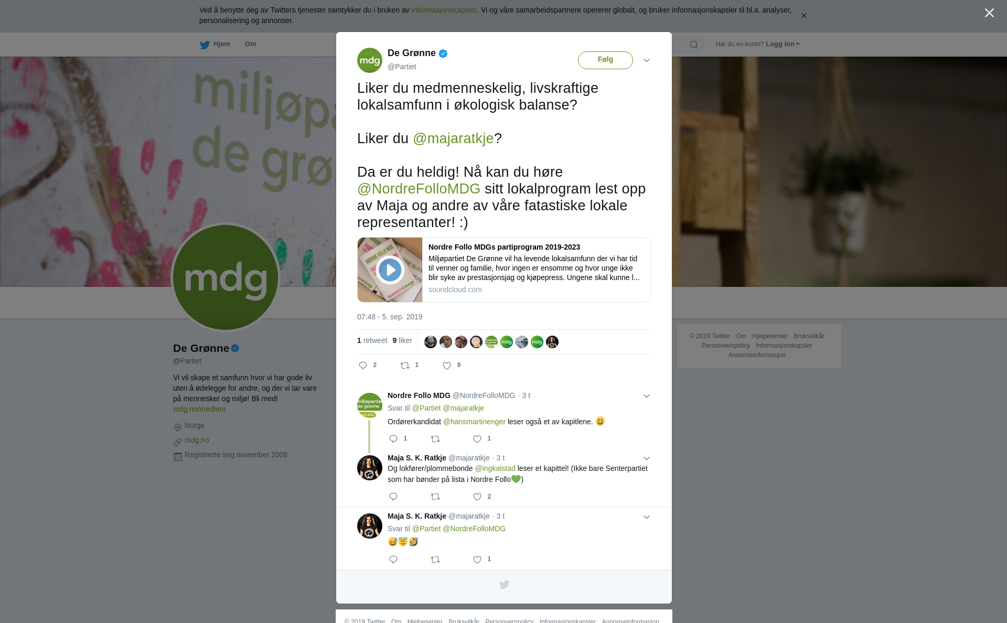Retweet the main tweet with 1 retweet

point(405,366)
